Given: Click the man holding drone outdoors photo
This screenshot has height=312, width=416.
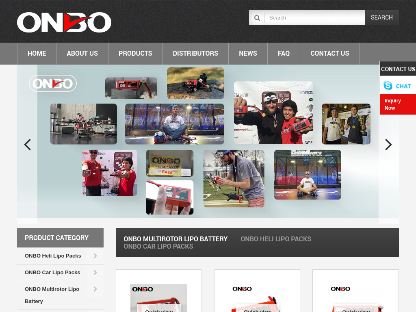Looking at the screenshot, I should 234,179.
